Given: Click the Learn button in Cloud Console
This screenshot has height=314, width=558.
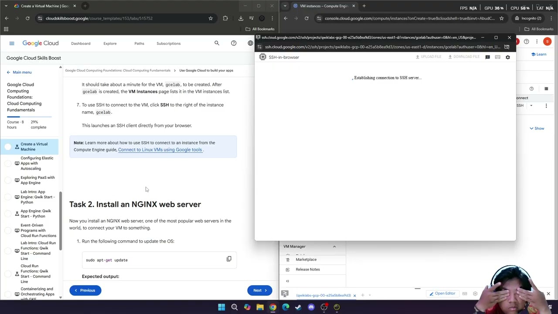Looking at the screenshot, I should 538,55.
